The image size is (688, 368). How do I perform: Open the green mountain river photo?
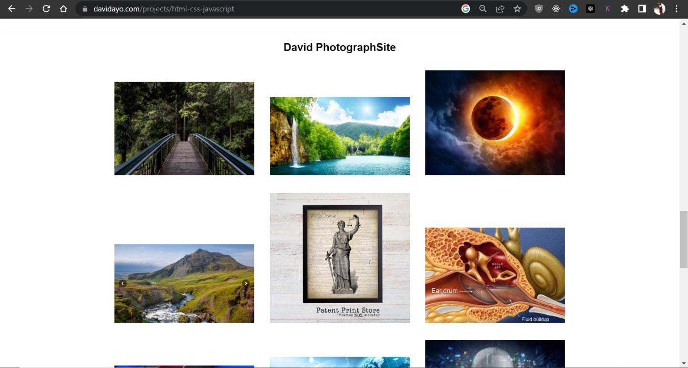coord(184,283)
